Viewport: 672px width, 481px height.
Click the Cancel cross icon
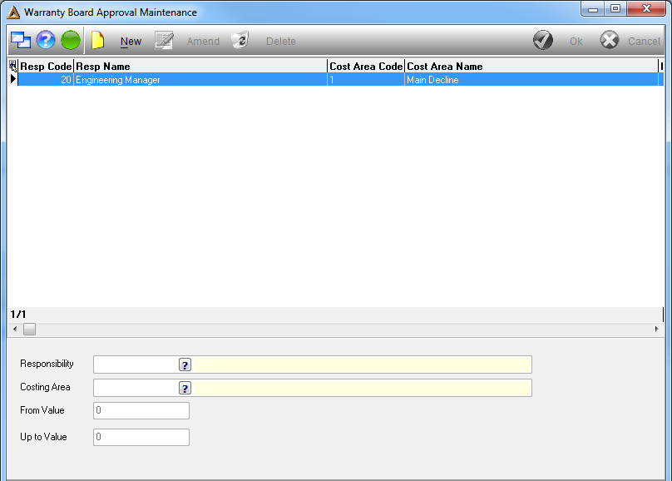pos(610,40)
